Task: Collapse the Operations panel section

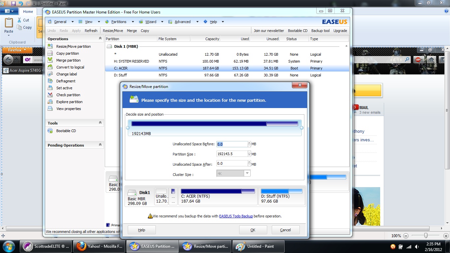Action: point(100,39)
